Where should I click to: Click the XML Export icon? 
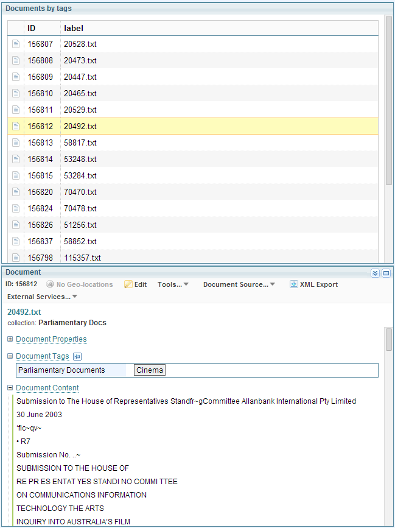(293, 284)
